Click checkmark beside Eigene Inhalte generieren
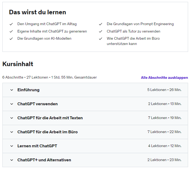 tap(11, 31)
